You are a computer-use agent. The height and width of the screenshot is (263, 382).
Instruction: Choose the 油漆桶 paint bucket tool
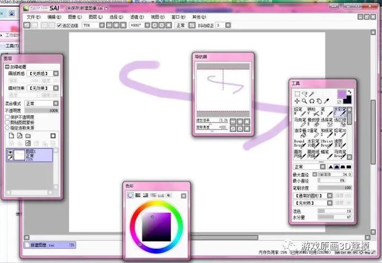pos(300,133)
